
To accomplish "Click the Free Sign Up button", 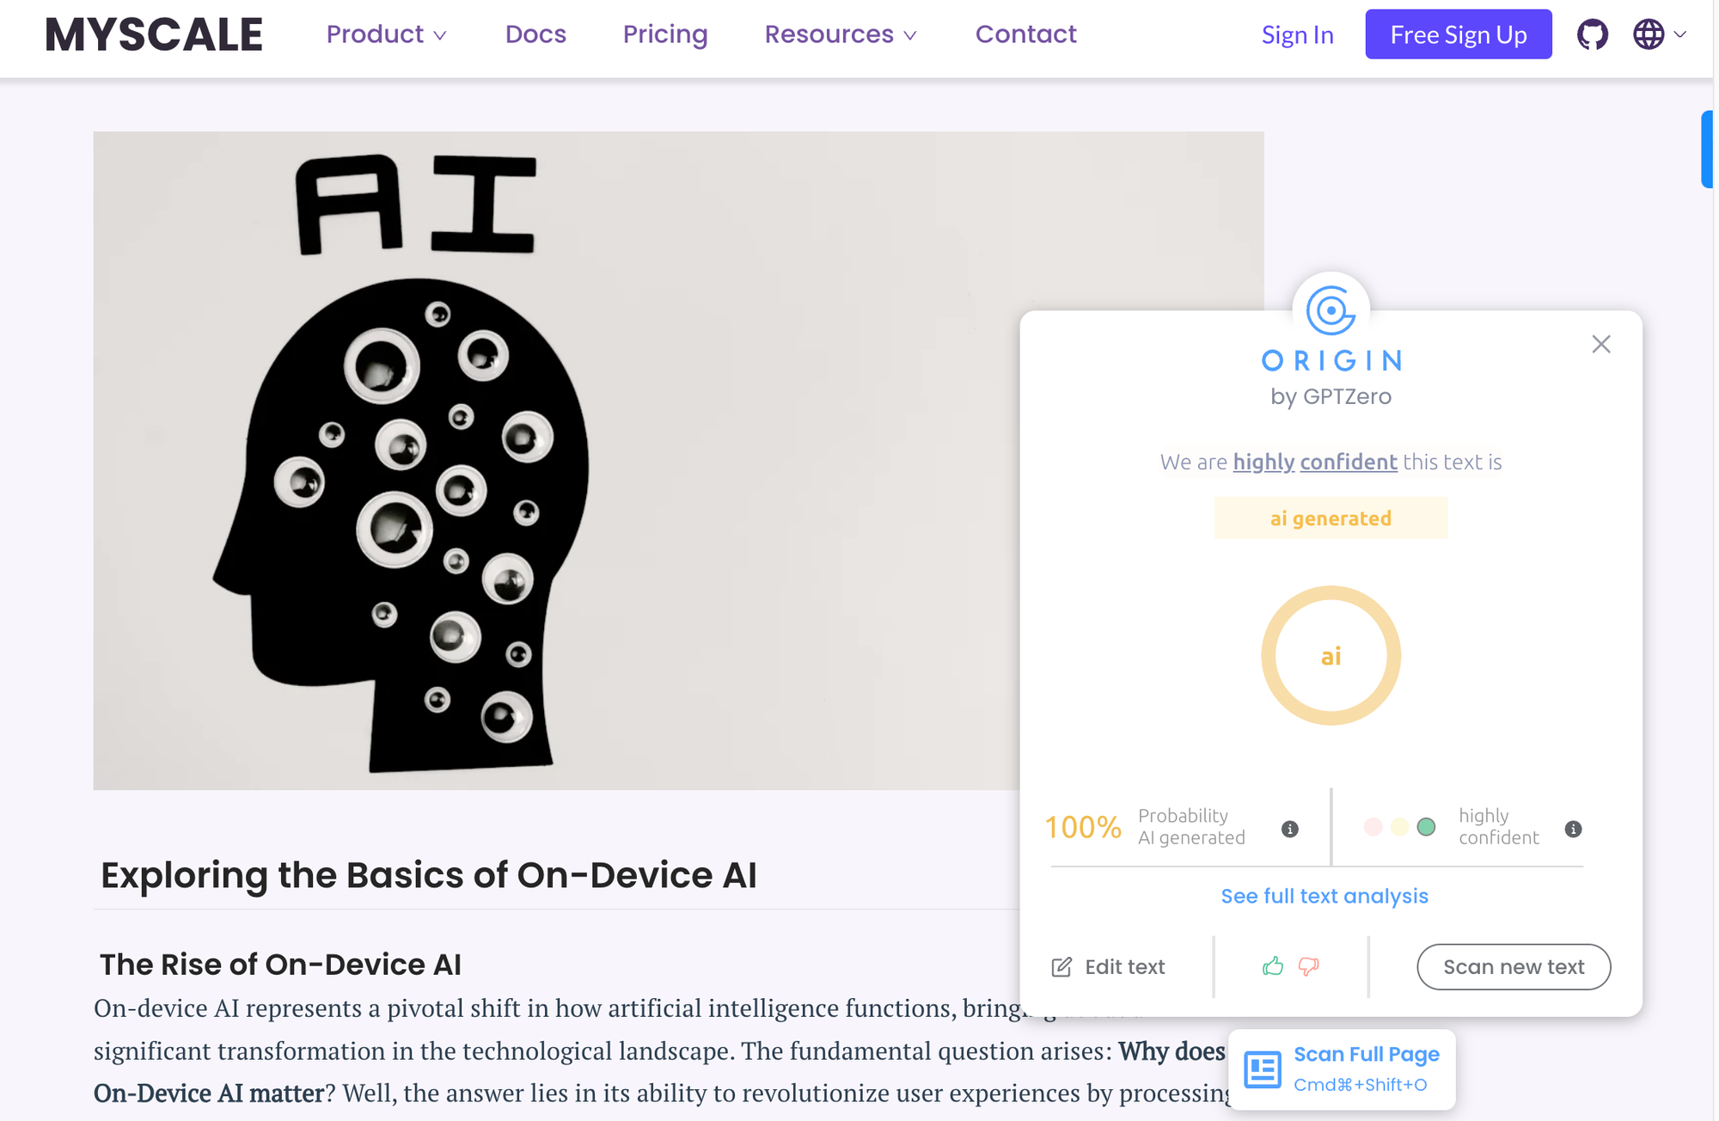I will pyautogui.click(x=1459, y=34).
